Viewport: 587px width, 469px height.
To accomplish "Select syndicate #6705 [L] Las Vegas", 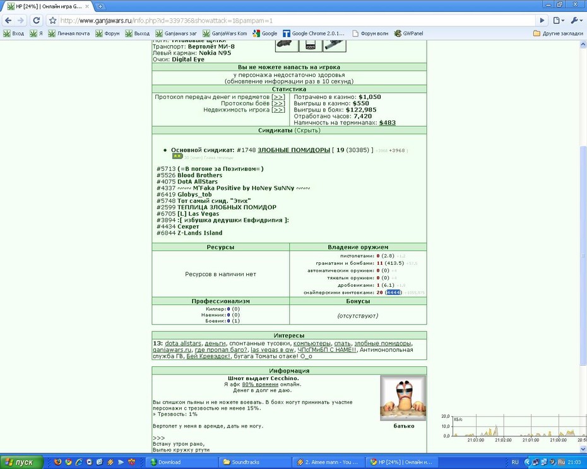I will coord(187,214).
